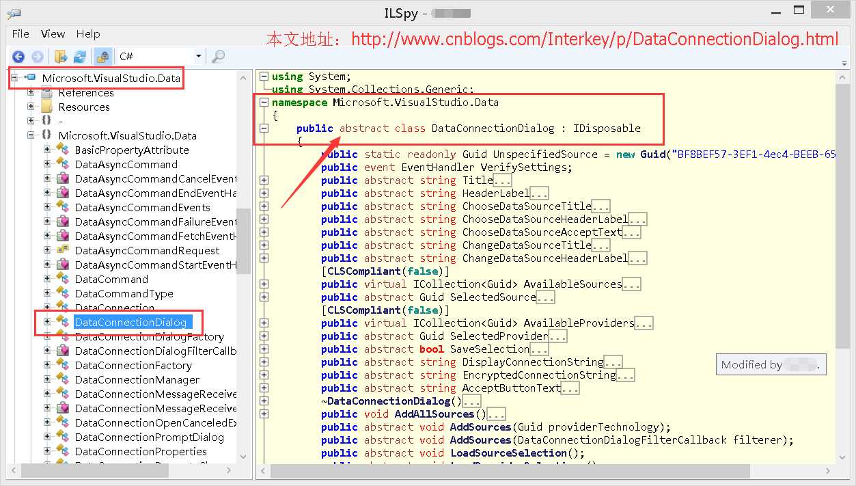Reload assemblies with the Refresh toolbar icon
Image resolution: width=856 pixels, height=486 pixels.
[x=80, y=57]
